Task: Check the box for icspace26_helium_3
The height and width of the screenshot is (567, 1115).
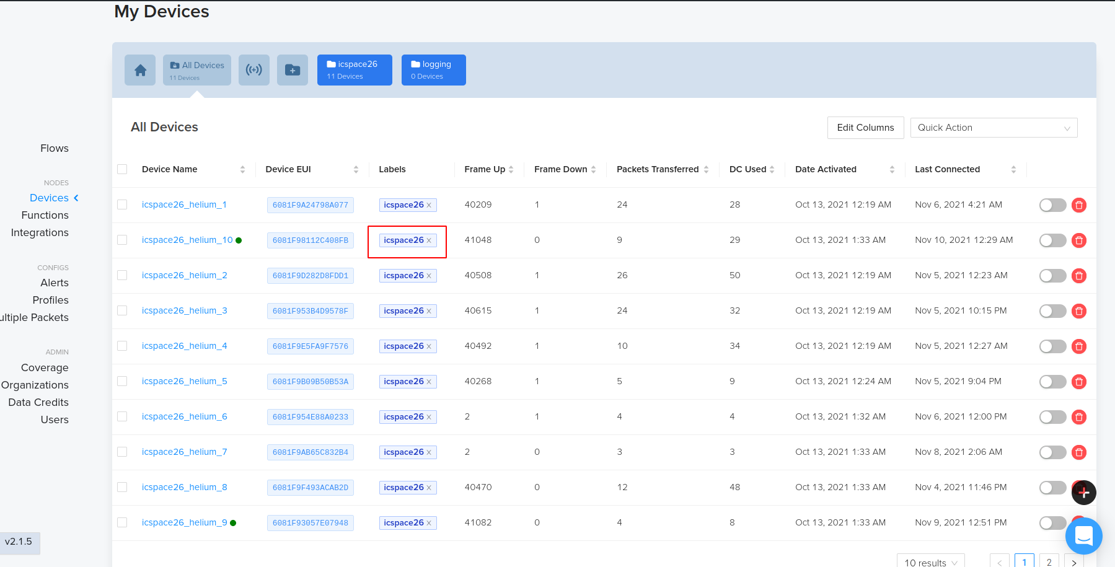Action: 122,310
